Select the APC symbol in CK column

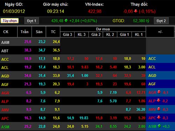click(x=5, y=118)
